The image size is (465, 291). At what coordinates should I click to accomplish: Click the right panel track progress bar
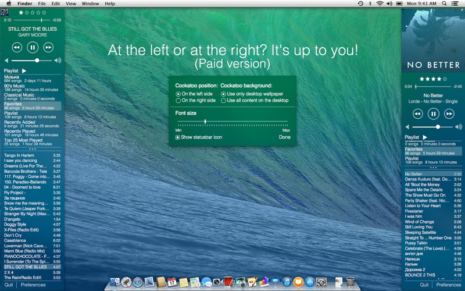pos(433,87)
